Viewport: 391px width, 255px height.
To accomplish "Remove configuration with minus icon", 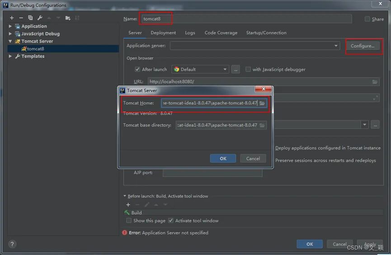I will tap(21, 18).
